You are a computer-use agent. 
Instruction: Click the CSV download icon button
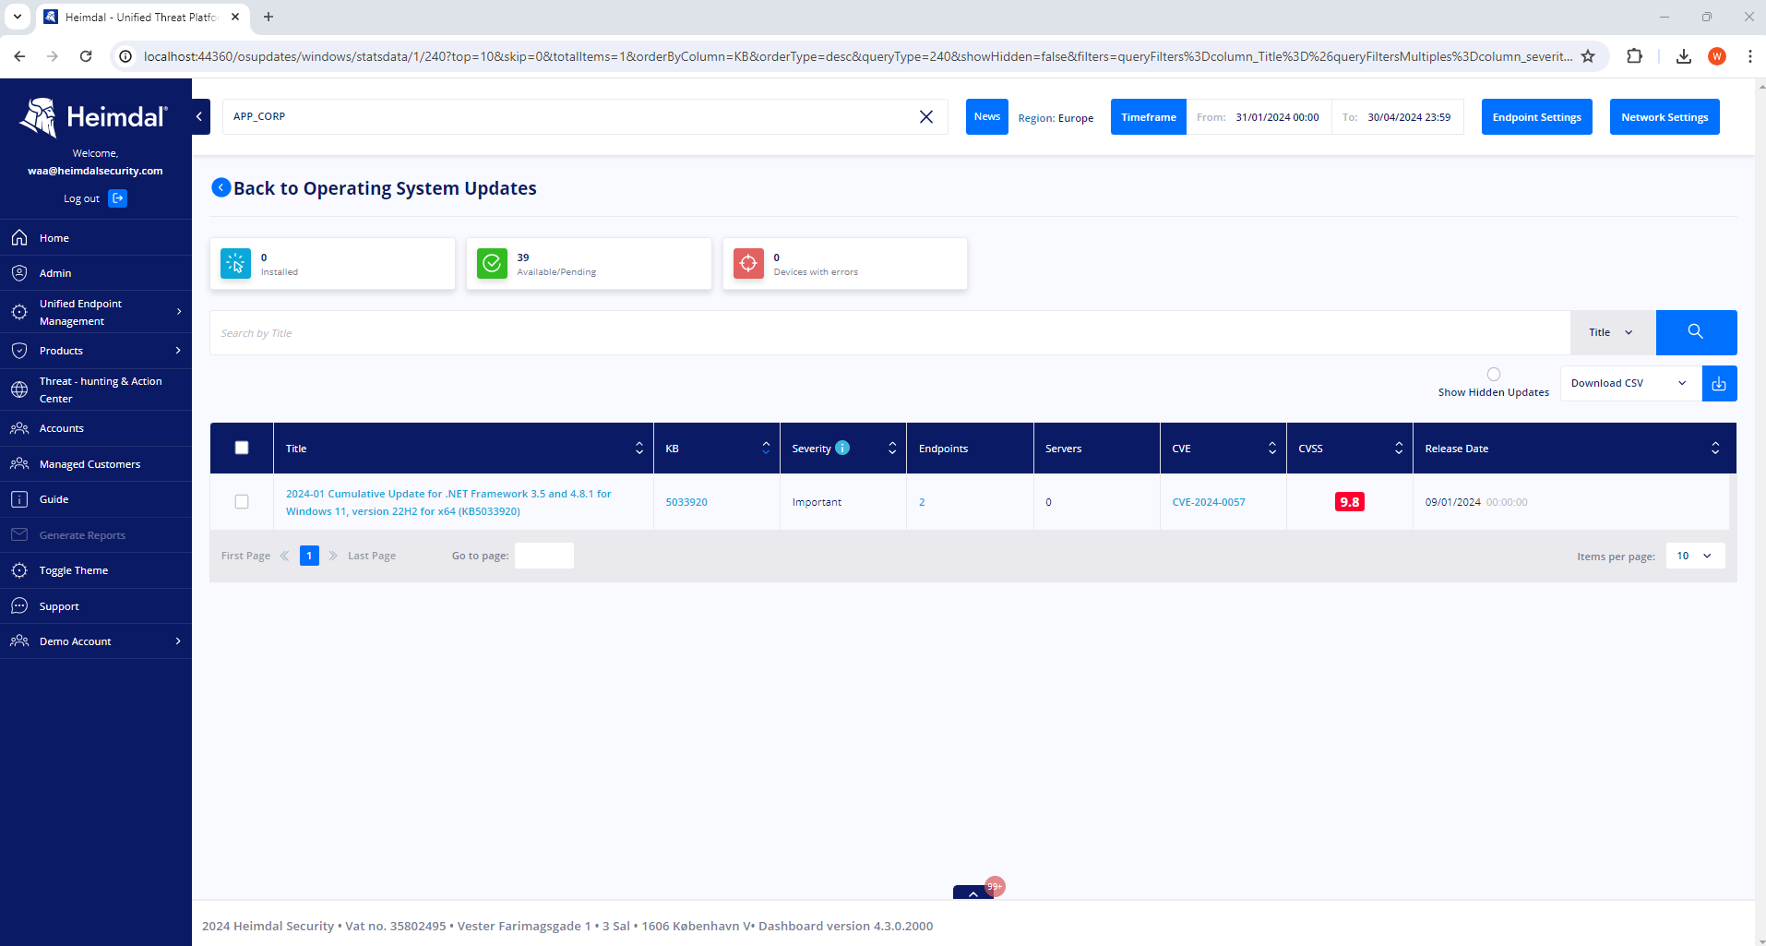[x=1719, y=384]
